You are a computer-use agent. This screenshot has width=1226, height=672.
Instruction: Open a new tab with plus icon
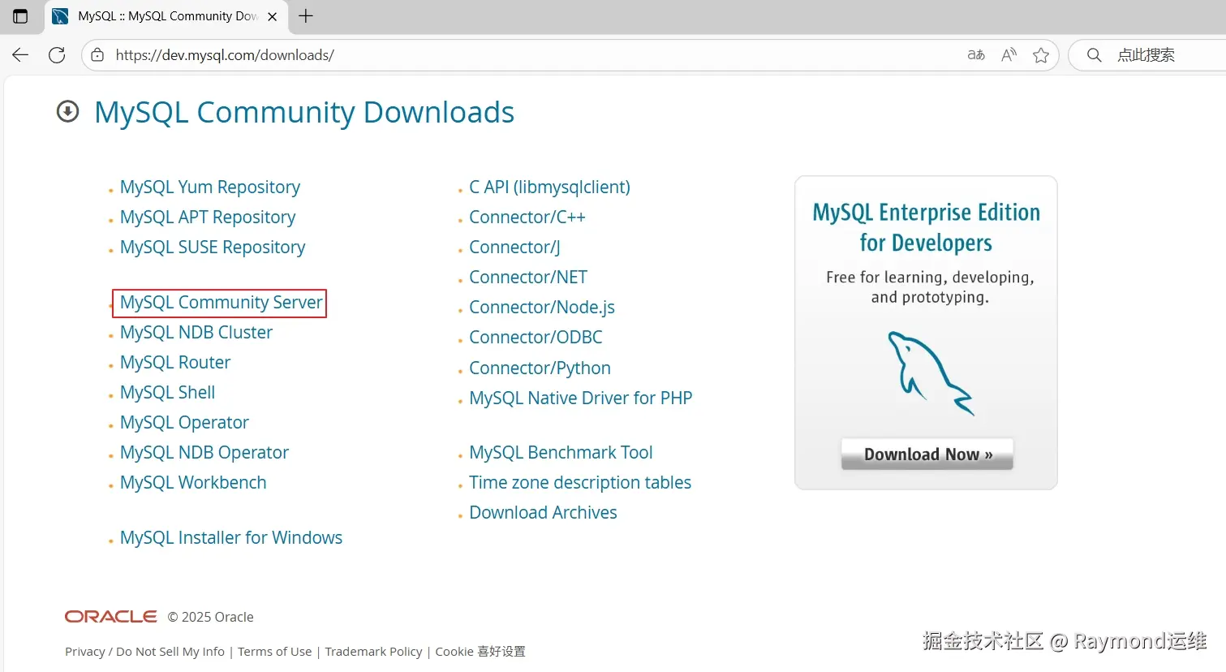(306, 16)
